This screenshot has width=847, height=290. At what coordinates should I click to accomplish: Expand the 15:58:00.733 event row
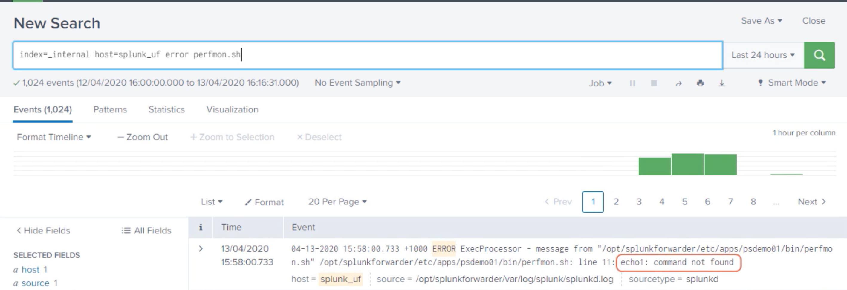201,248
